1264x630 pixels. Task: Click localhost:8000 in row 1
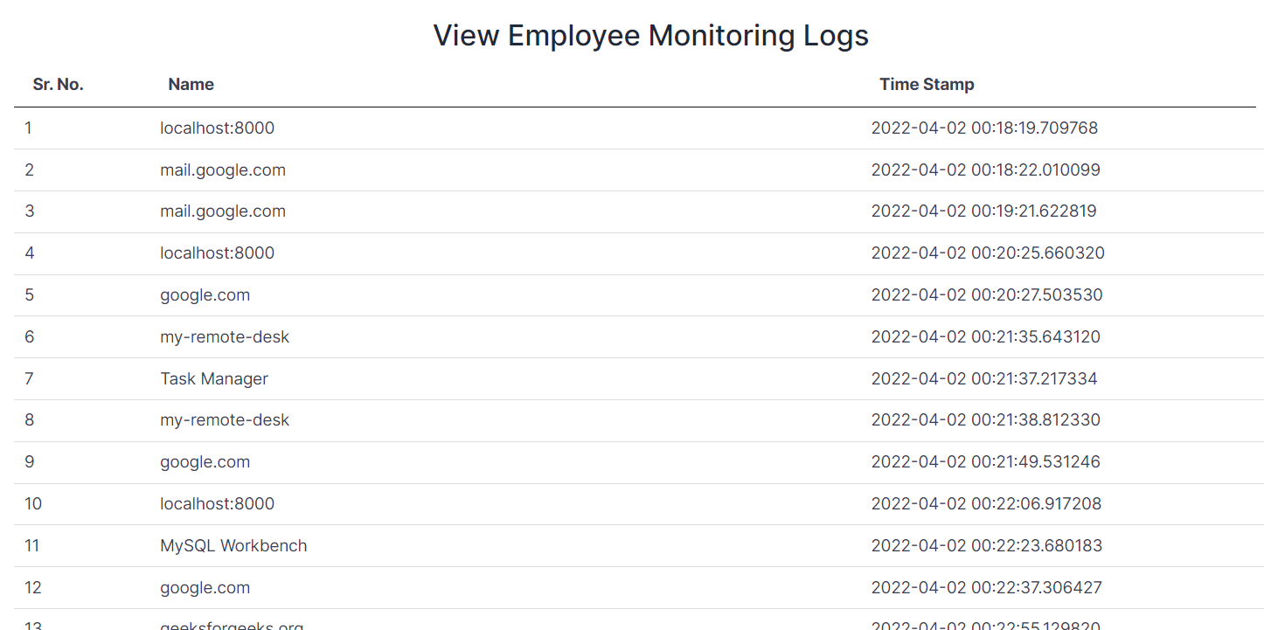[x=217, y=128]
